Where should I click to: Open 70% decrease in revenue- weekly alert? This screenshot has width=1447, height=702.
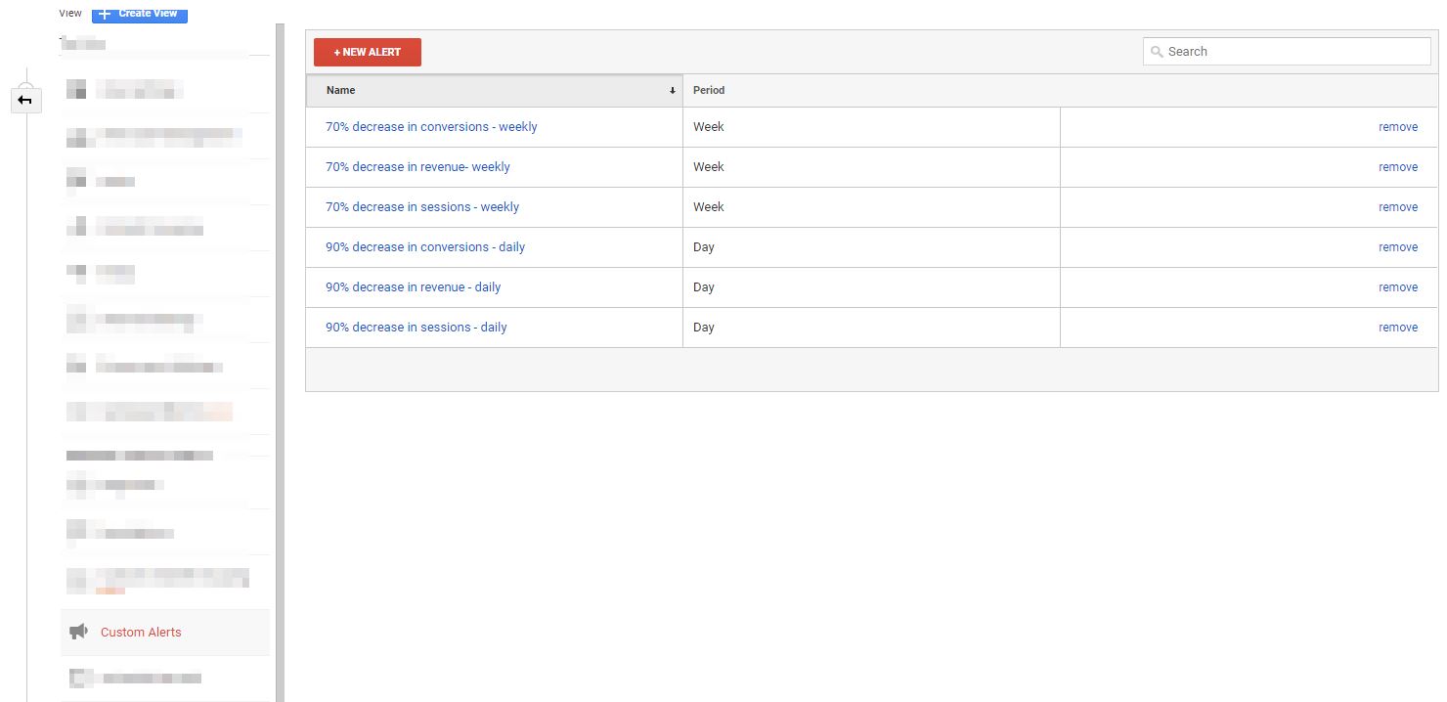pyautogui.click(x=417, y=167)
